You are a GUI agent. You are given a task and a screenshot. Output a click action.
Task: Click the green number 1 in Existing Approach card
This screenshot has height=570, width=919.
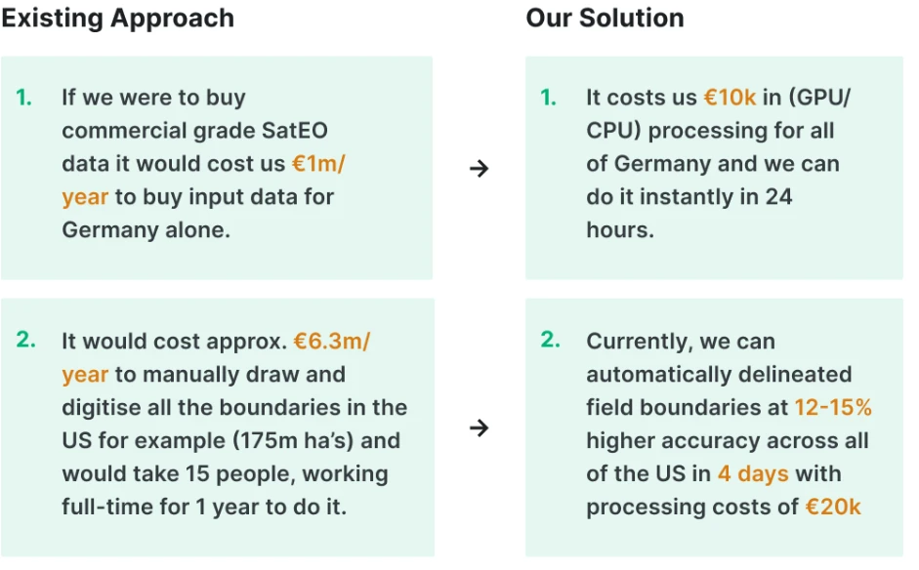point(24,98)
